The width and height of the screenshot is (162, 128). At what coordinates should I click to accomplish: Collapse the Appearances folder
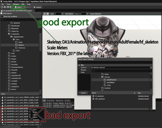point(9,37)
